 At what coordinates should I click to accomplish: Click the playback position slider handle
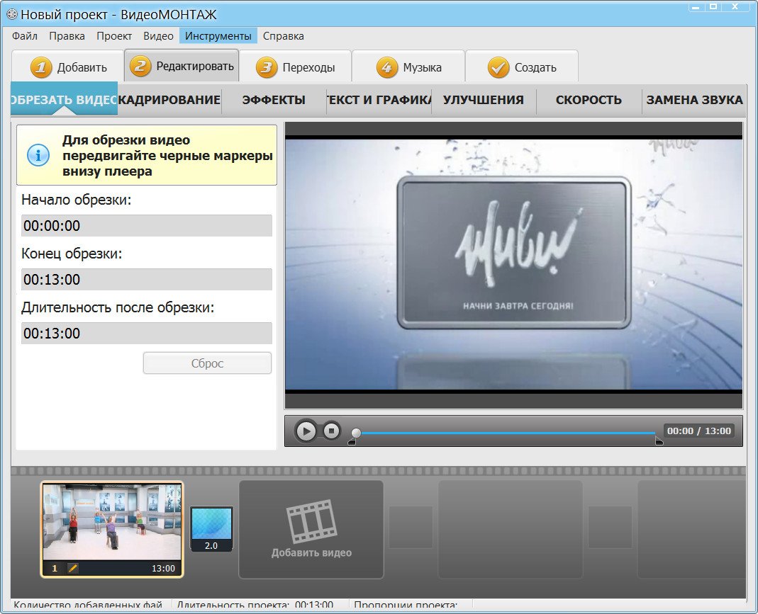(x=356, y=432)
